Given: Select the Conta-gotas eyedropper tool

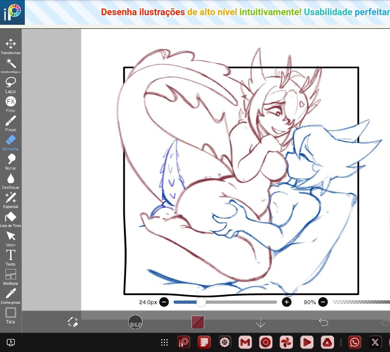Looking at the screenshot, I should coord(11,296).
